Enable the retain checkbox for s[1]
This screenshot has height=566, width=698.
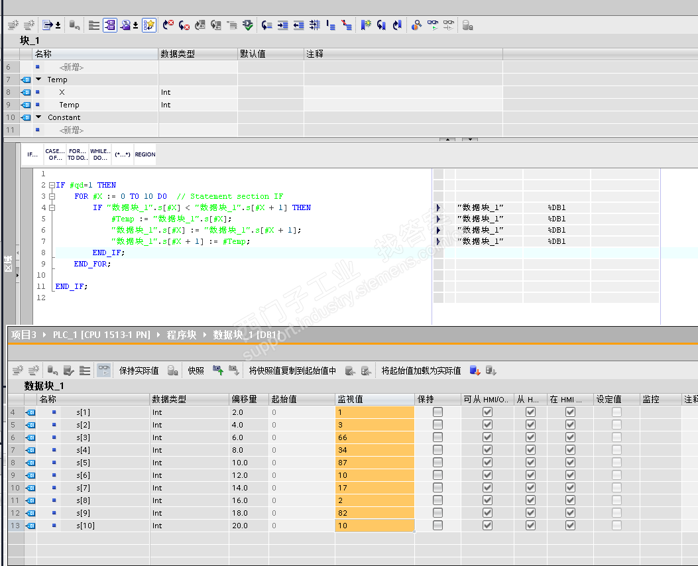coord(437,412)
